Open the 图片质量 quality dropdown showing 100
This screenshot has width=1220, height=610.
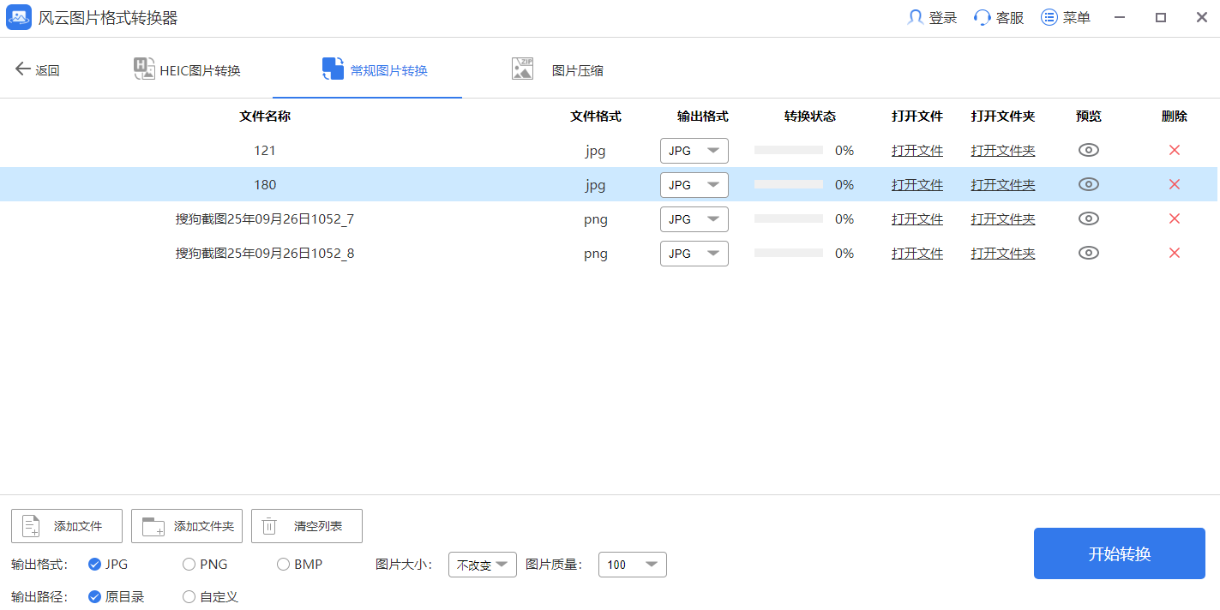(632, 564)
